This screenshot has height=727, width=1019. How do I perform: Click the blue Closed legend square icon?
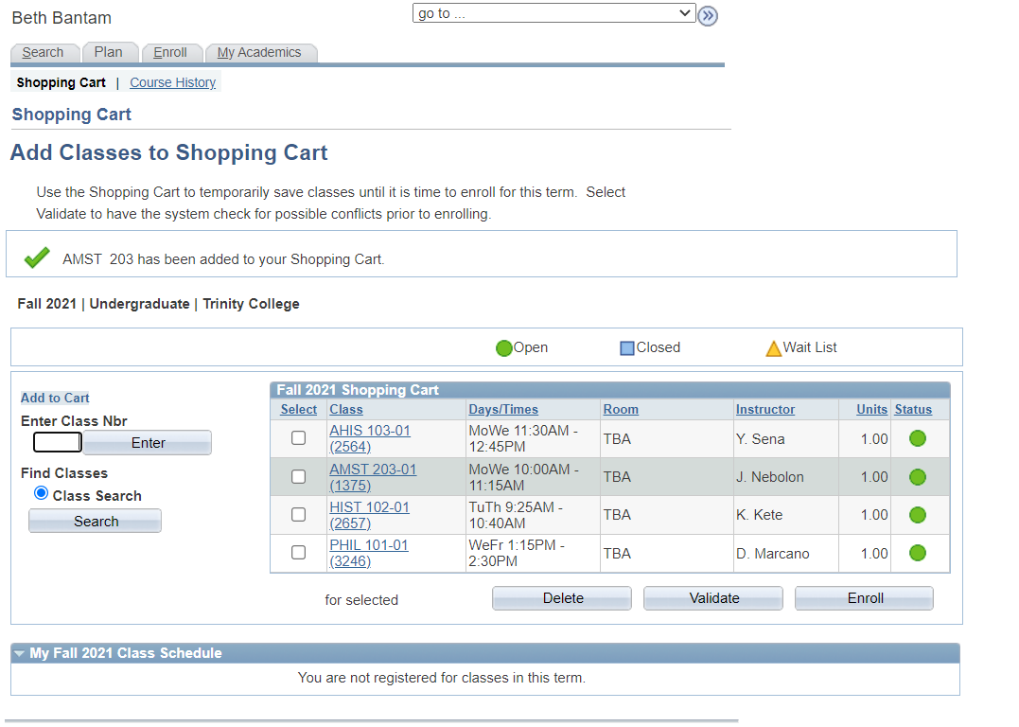coord(626,348)
